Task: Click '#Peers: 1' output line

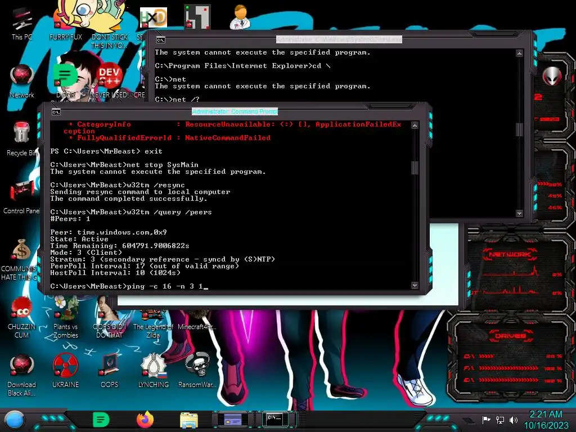Action: (70, 219)
